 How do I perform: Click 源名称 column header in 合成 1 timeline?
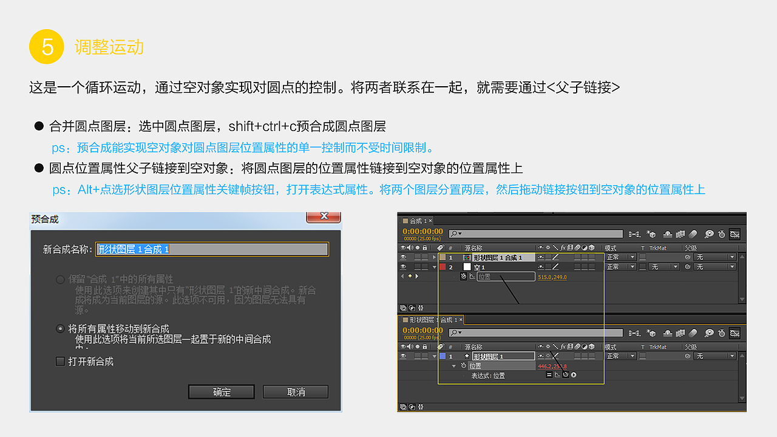[x=473, y=248]
